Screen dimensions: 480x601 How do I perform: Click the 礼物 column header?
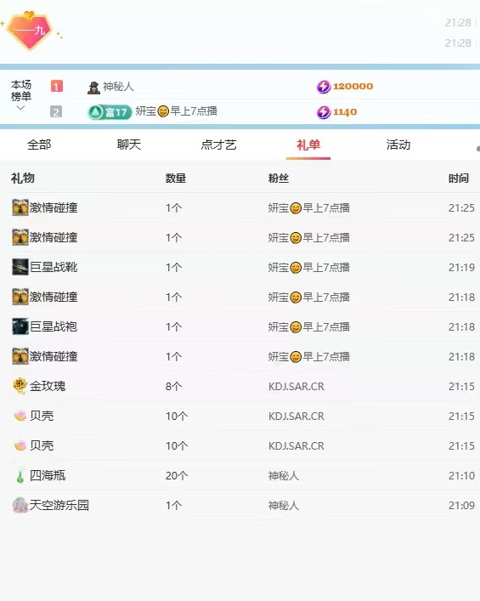[x=23, y=178]
